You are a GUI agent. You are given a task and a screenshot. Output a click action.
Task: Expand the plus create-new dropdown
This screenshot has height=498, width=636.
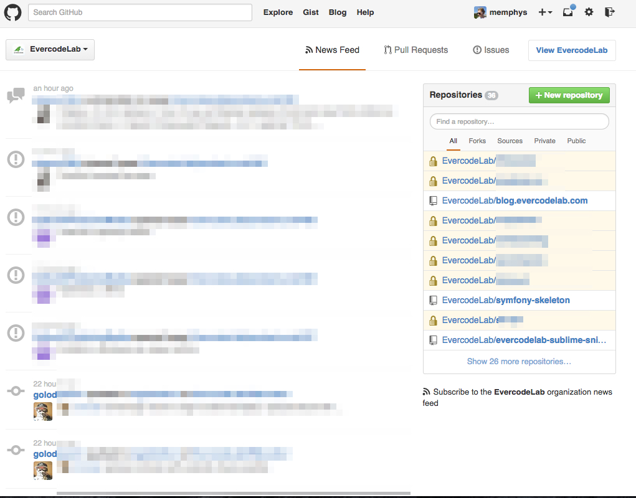pos(545,12)
